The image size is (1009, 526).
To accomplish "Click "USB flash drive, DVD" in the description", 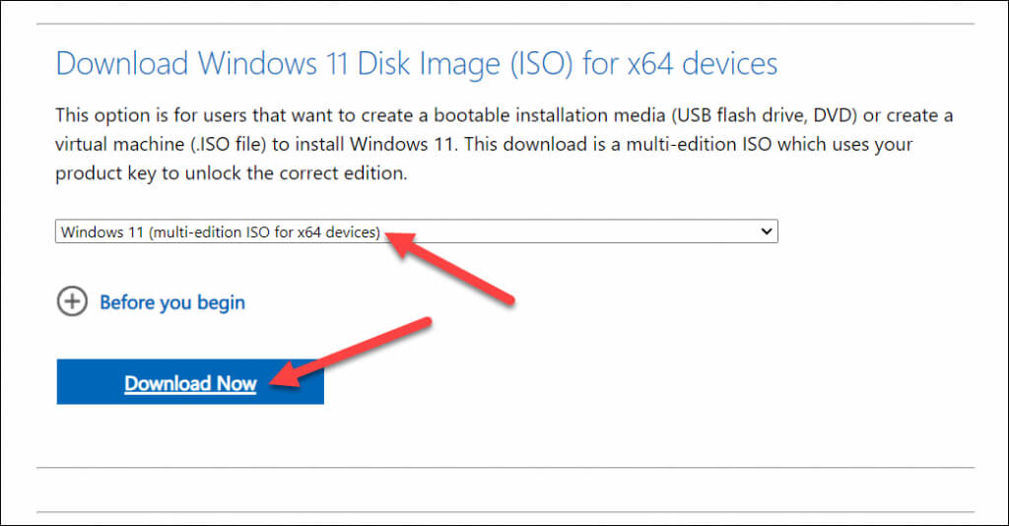I will 751,115.
